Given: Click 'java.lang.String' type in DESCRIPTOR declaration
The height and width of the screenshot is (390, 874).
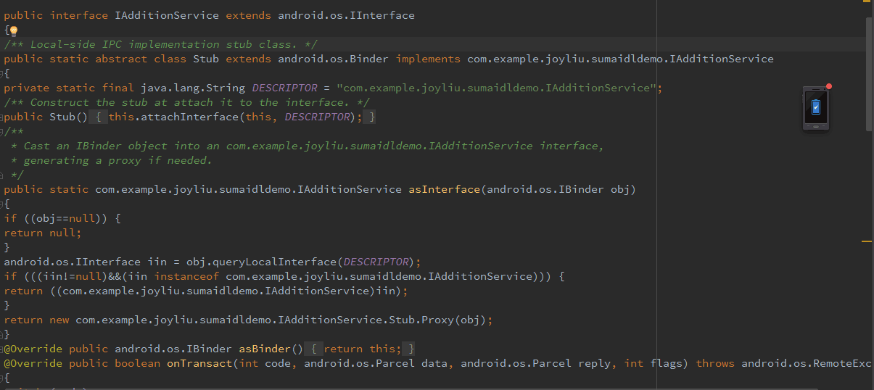Looking at the screenshot, I should click(193, 88).
